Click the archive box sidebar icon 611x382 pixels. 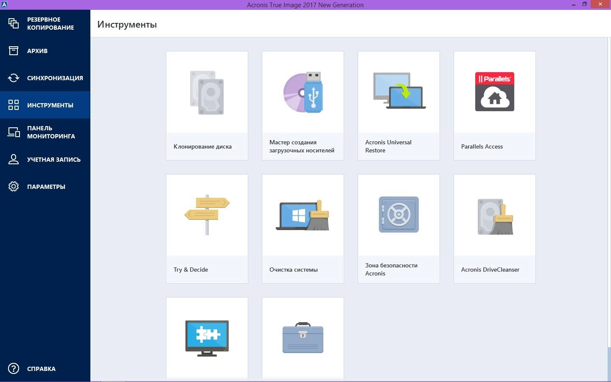[x=14, y=51]
